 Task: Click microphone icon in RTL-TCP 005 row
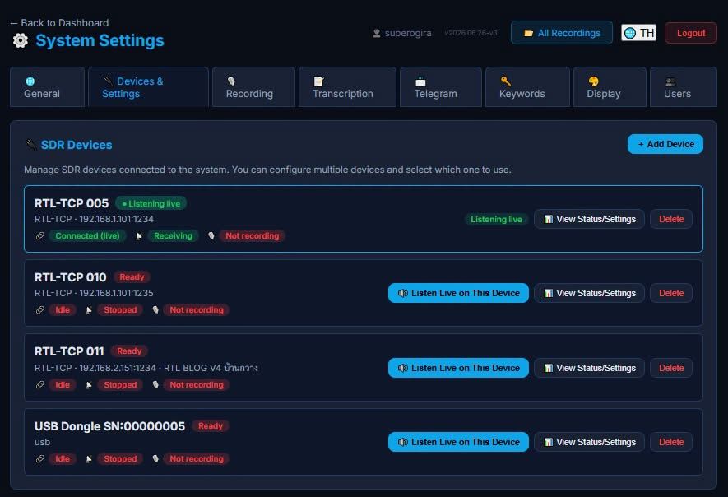pyautogui.click(x=211, y=236)
